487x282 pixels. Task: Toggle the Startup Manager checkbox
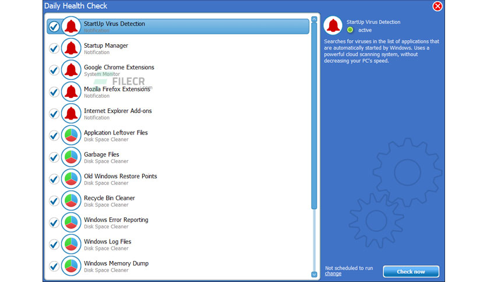(54, 48)
